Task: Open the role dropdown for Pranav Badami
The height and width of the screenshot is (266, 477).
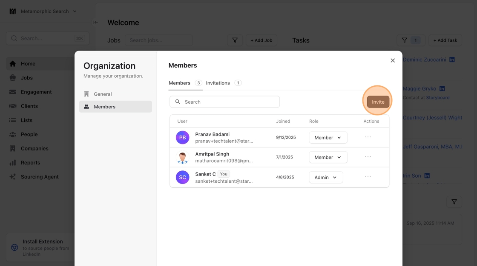Action: click(328, 138)
